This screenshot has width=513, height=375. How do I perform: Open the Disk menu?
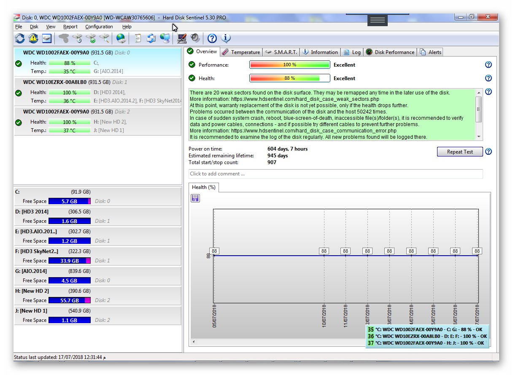tap(34, 27)
